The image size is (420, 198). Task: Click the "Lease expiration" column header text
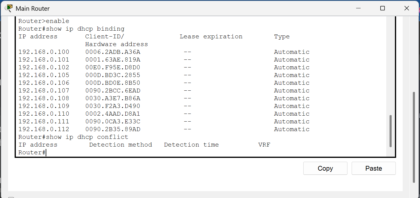211,37
